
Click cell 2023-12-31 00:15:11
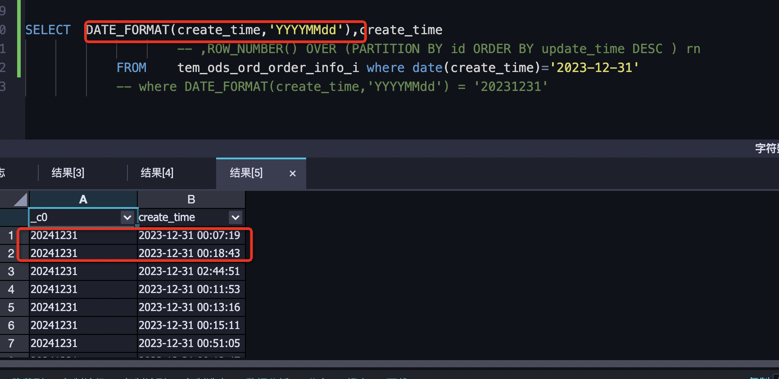(x=191, y=325)
